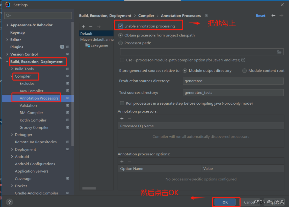Enable Run processors in a separate step
Image resolution: width=289 pixels, height=207 pixels.
coord(122,103)
